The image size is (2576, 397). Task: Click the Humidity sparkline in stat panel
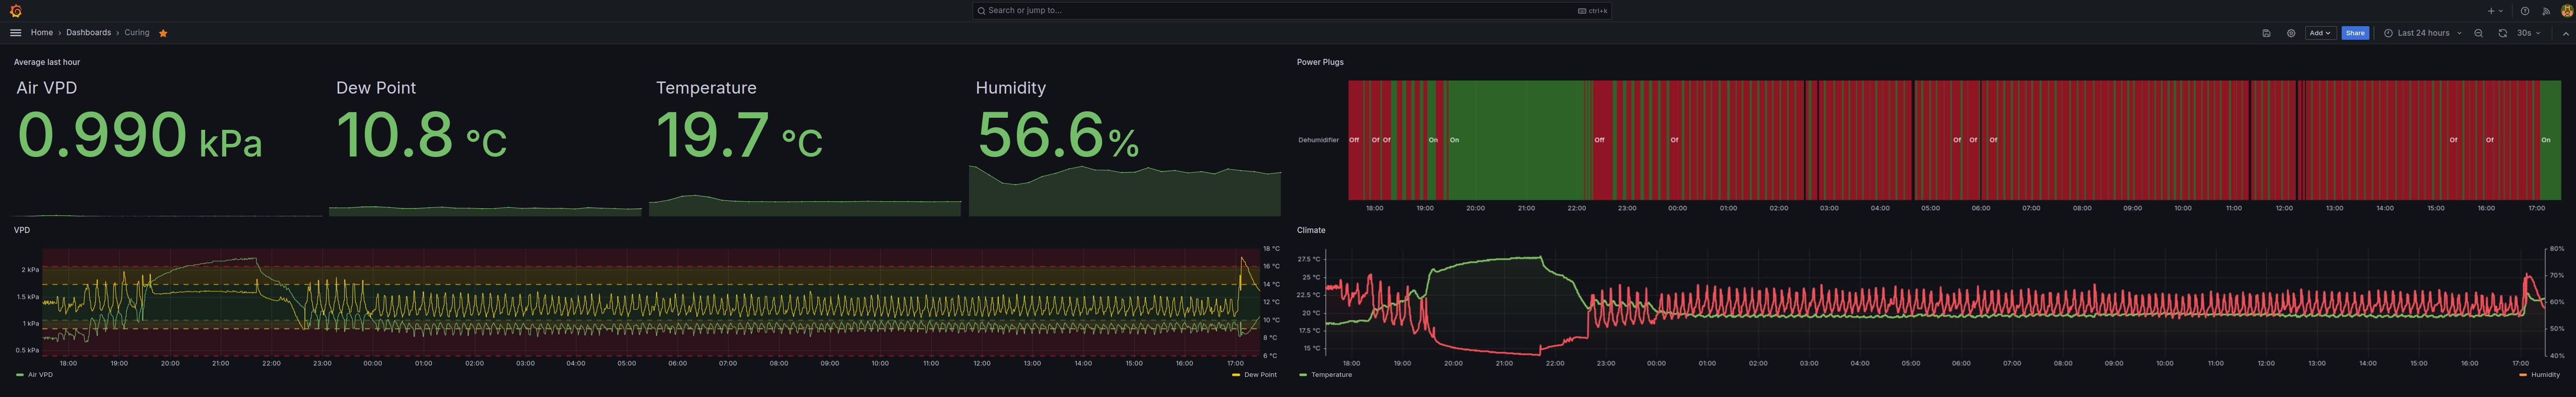tap(1124, 192)
